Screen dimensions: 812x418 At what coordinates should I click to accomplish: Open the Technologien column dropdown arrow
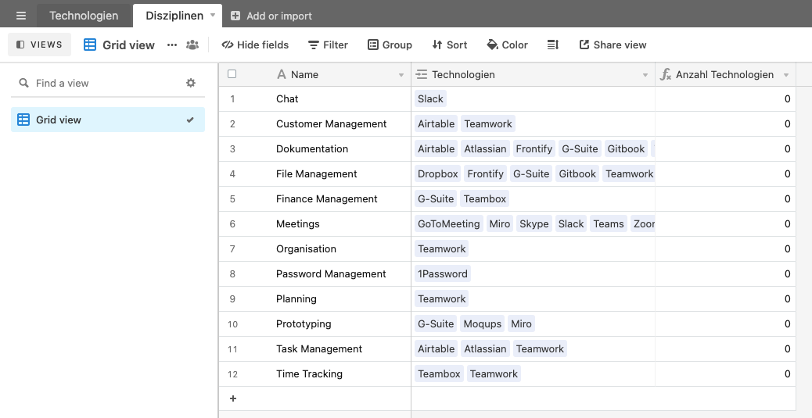645,75
